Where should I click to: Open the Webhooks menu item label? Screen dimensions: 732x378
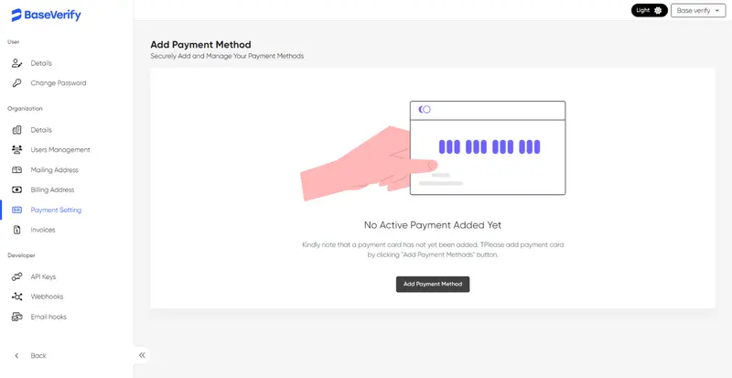[47, 297]
